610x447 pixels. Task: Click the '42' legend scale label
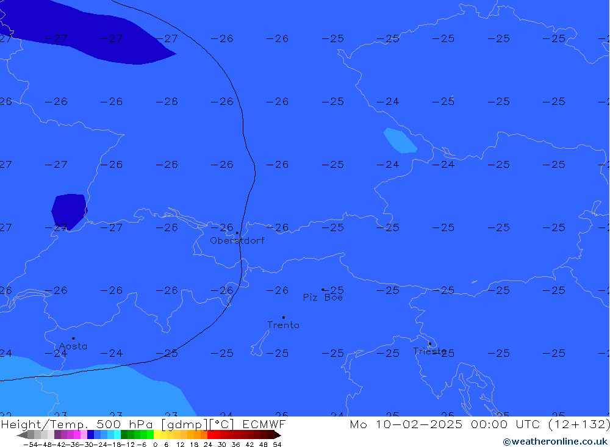[x=249, y=445]
